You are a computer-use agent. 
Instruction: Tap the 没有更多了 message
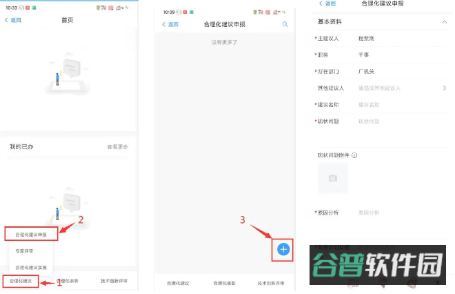pos(224,42)
